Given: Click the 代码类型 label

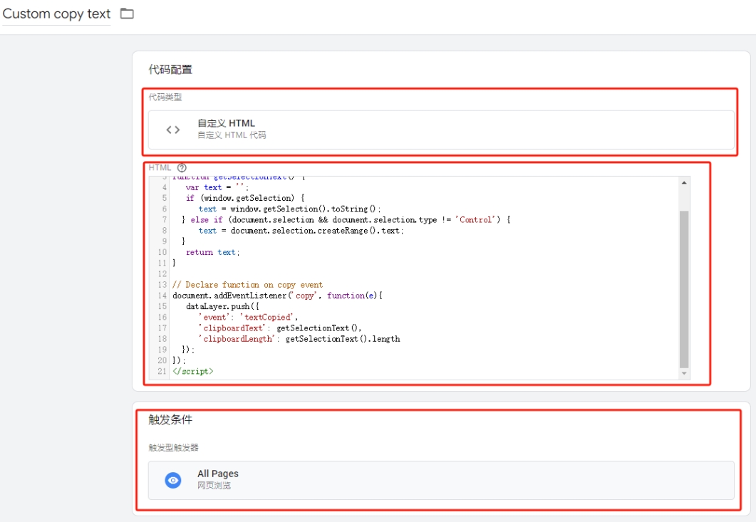Looking at the screenshot, I should [165, 98].
